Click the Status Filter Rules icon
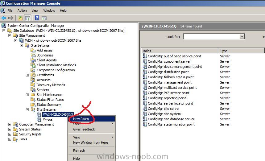The image size is (265, 161). (33, 100)
